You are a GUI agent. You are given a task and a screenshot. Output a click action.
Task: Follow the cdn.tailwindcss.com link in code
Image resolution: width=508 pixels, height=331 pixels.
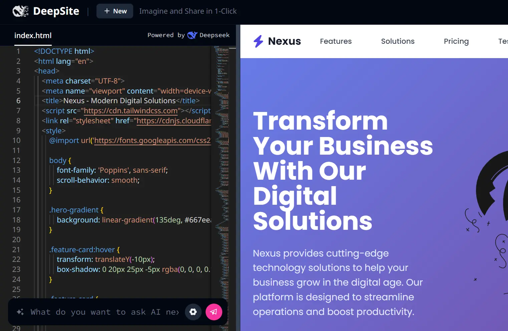point(131,111)
